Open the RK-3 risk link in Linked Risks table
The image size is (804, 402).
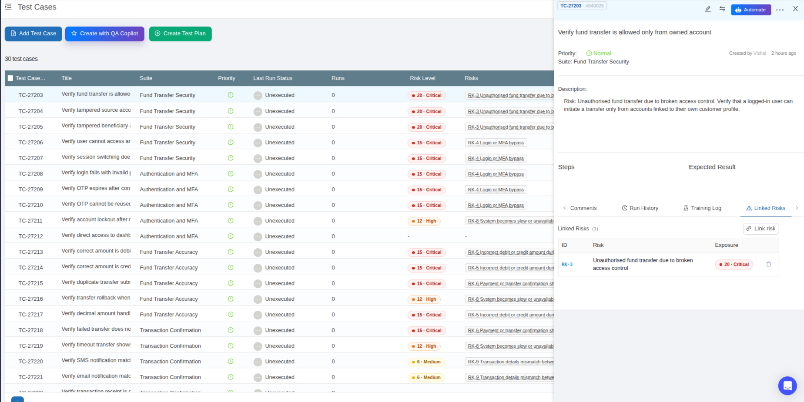[567, 264]
